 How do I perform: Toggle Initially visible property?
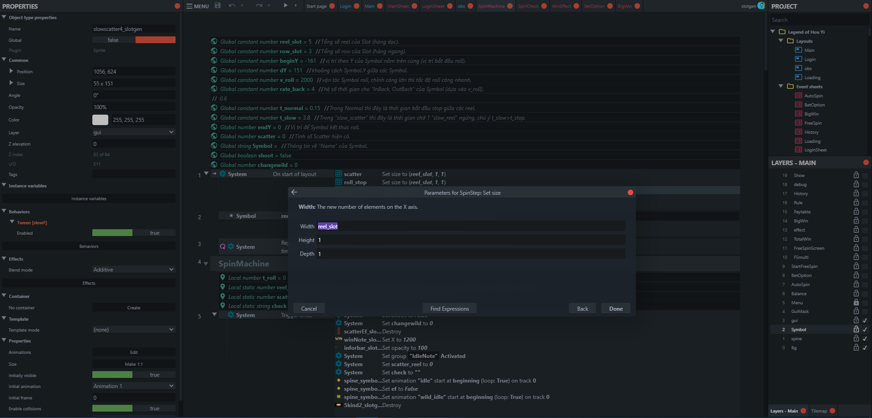click(x=134, y=375)
